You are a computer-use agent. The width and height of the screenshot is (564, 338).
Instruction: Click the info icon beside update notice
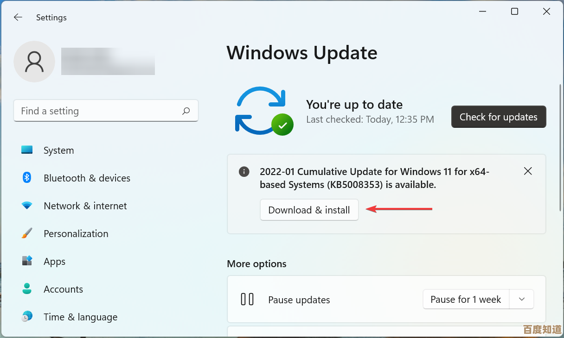tap(244, 172)
